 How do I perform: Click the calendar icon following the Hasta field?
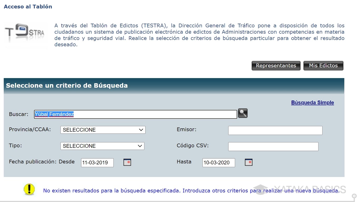[x=248, y=162]
